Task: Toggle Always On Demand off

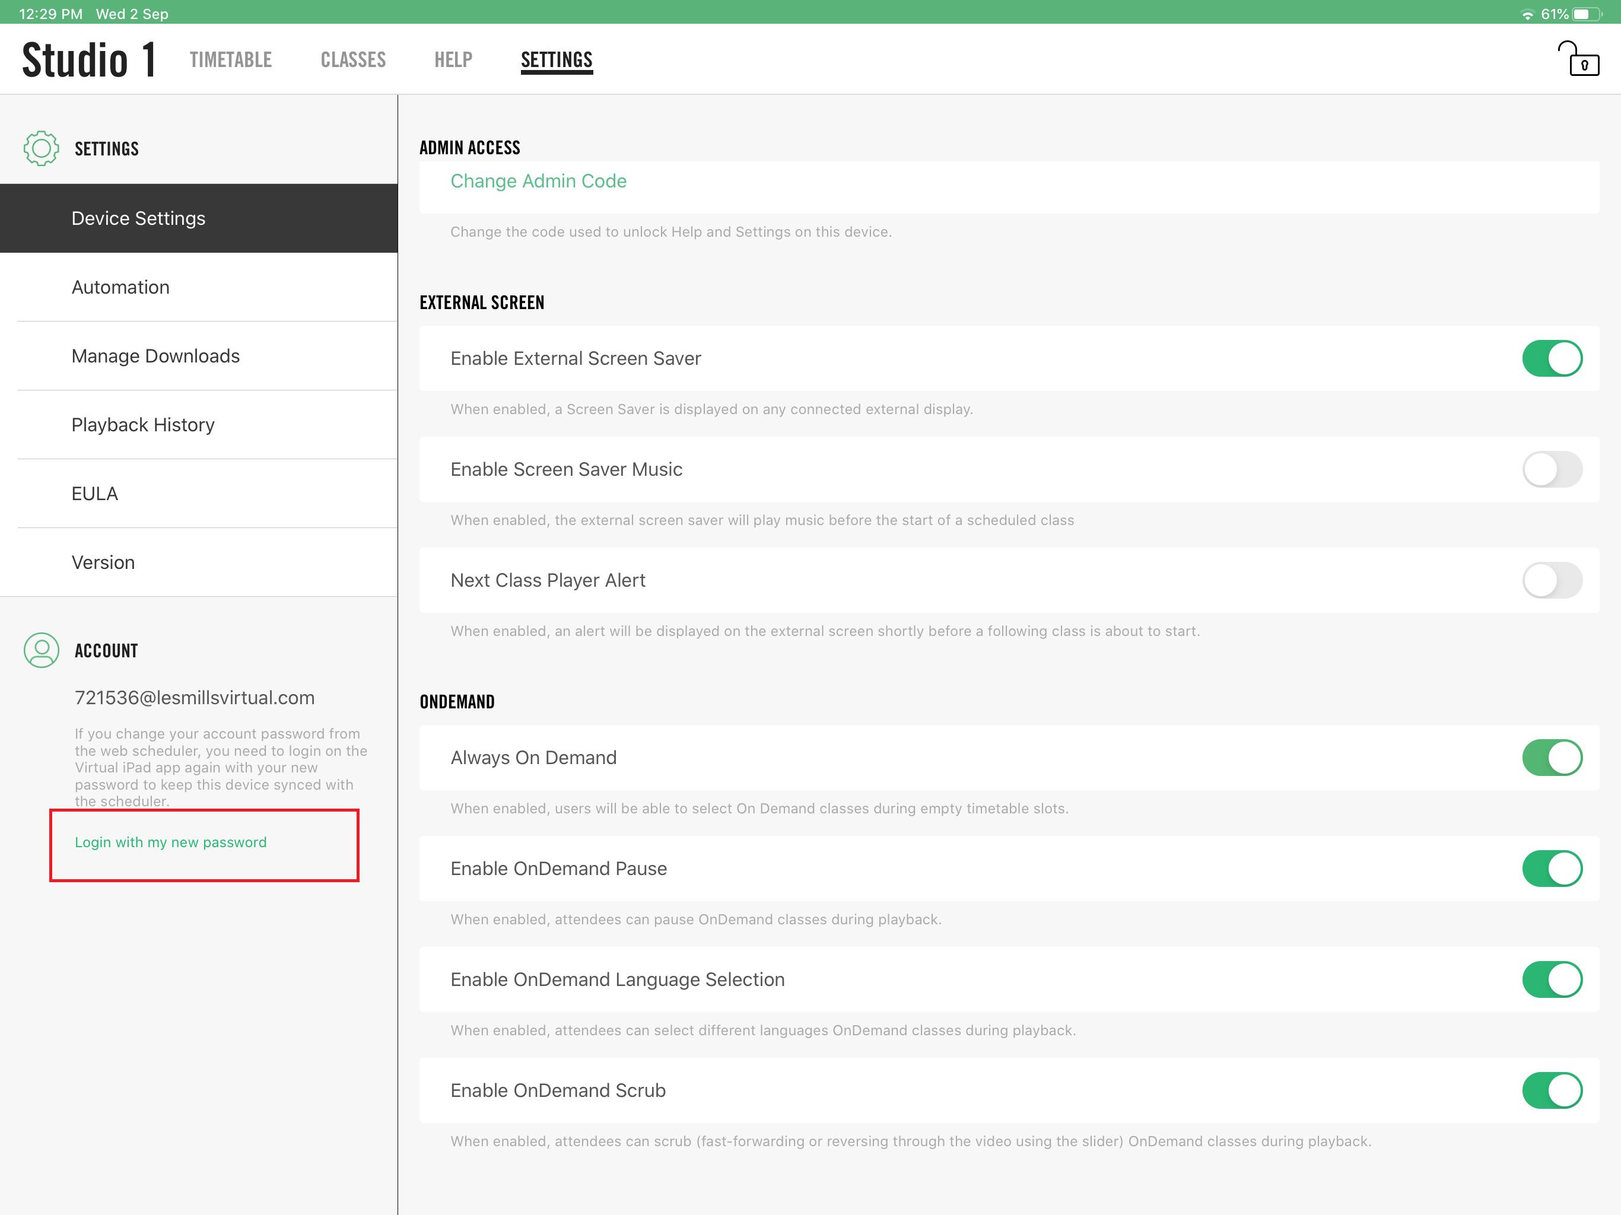Action: pyautogui.click(x=1552, y=758)
